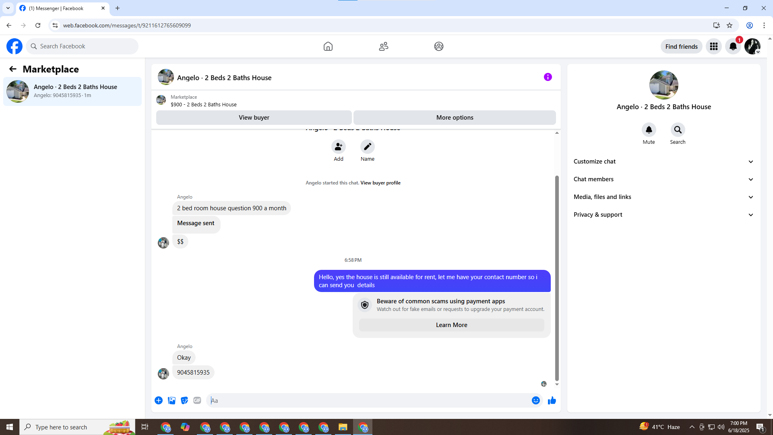The height and width of the screenshot is (435, 773).
Task: Click the '$$' message bubble
Action: click(x=180, y=242)
